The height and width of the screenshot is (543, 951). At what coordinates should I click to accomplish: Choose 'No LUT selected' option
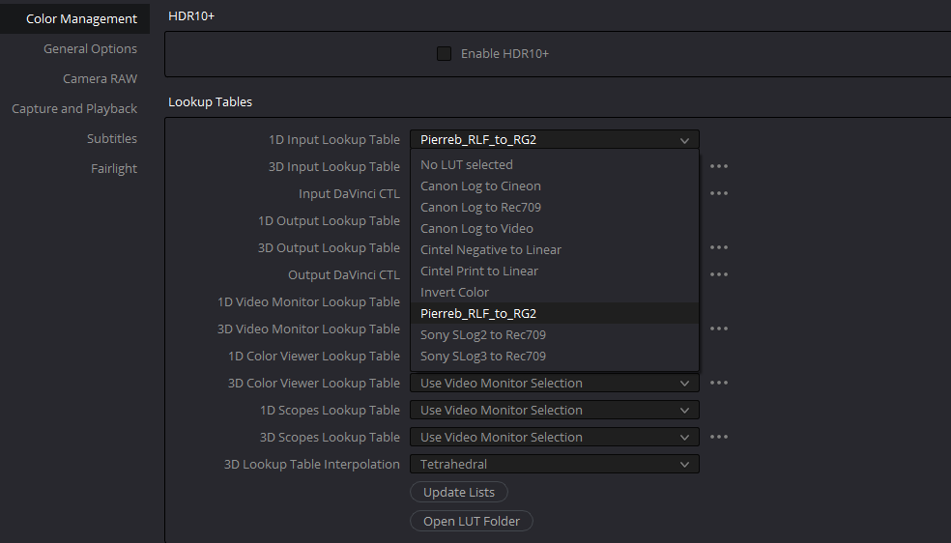555,165
